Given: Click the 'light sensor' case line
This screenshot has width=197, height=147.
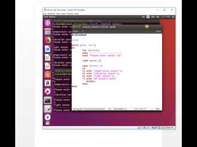Looking at the screenshot, I should (x=98, y=76).
